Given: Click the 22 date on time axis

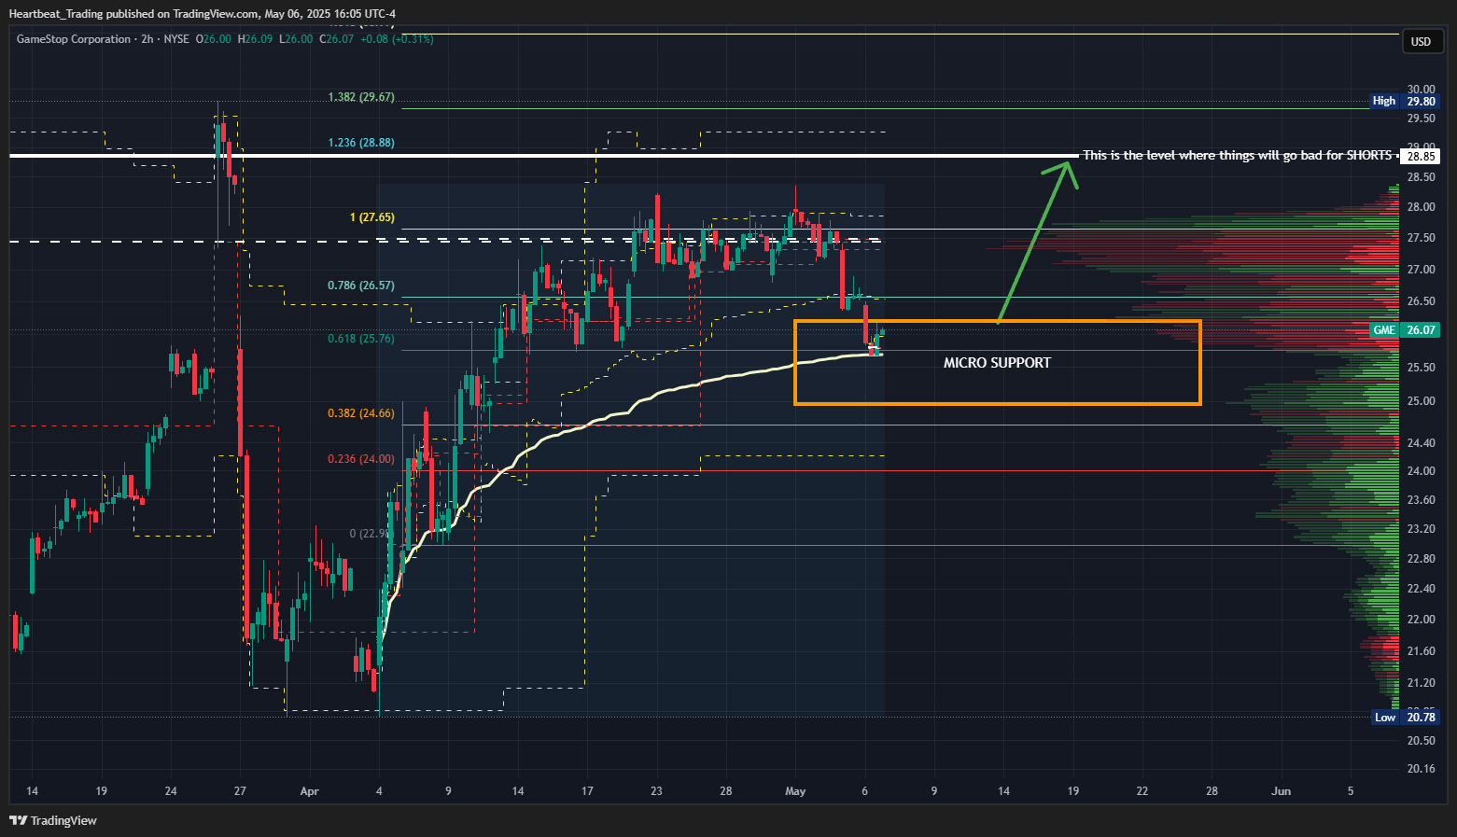Looking at the screenshot, I should click(x=1142, y=791).
